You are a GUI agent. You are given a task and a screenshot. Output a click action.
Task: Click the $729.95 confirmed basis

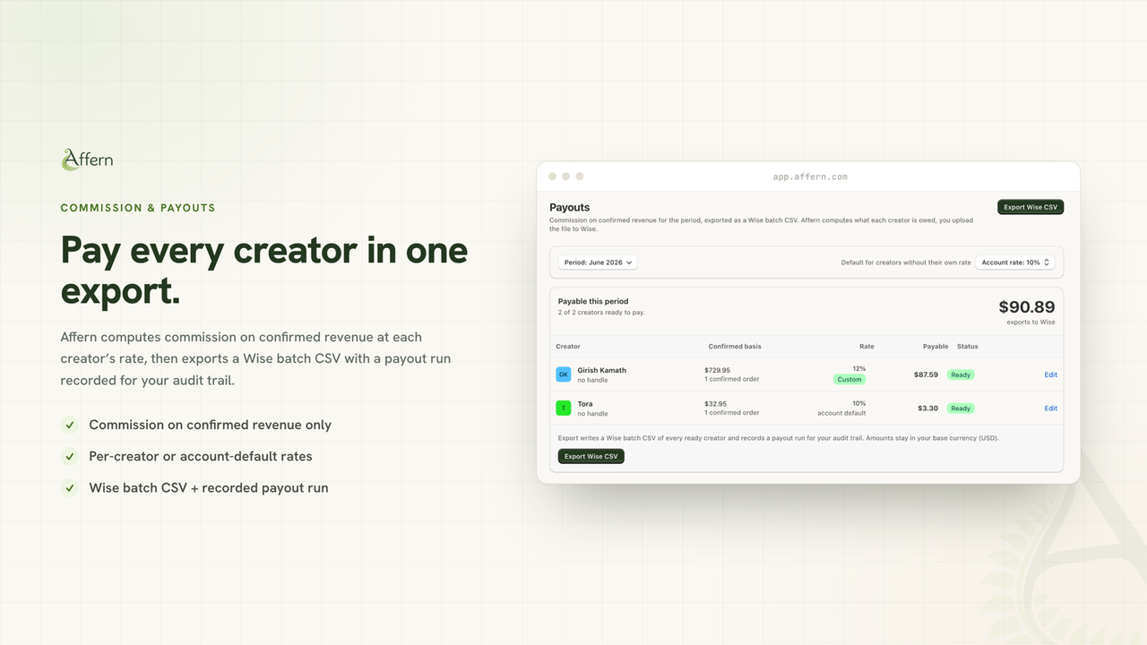point(717,369)
